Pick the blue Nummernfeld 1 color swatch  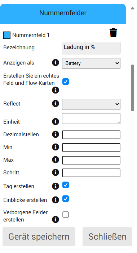coord(7,35)
